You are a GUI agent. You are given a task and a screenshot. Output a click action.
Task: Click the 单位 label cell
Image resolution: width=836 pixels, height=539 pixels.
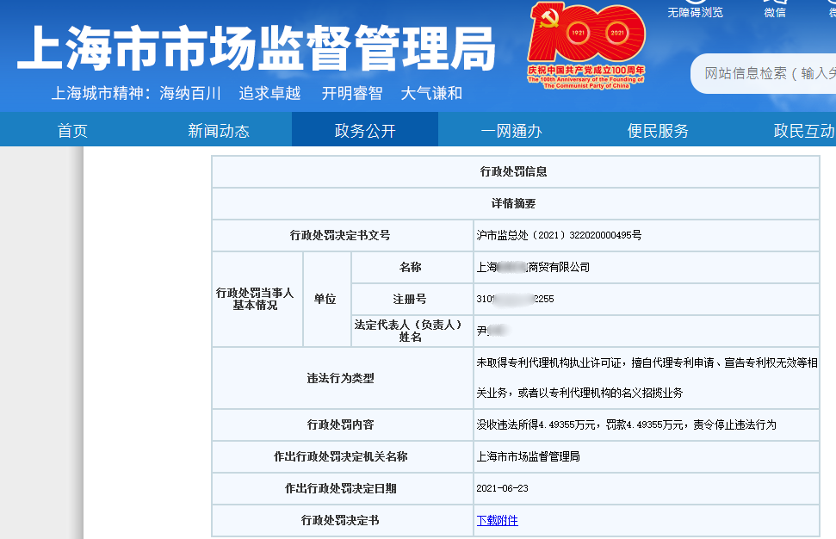(327, 299)
